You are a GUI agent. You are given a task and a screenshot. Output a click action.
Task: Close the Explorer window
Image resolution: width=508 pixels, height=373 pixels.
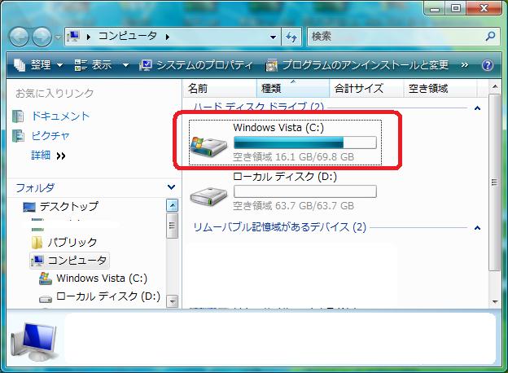point(484,9)
